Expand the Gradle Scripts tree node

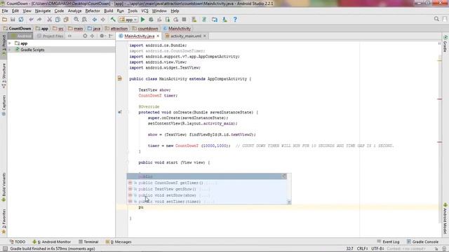[x=10, y=50]
